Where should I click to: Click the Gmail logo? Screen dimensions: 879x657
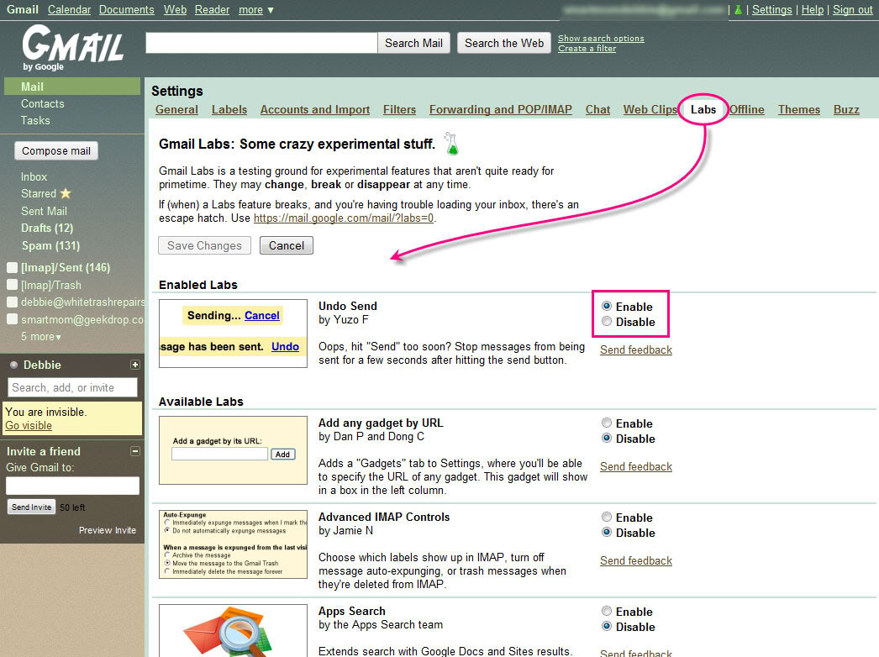click(72, 48)
